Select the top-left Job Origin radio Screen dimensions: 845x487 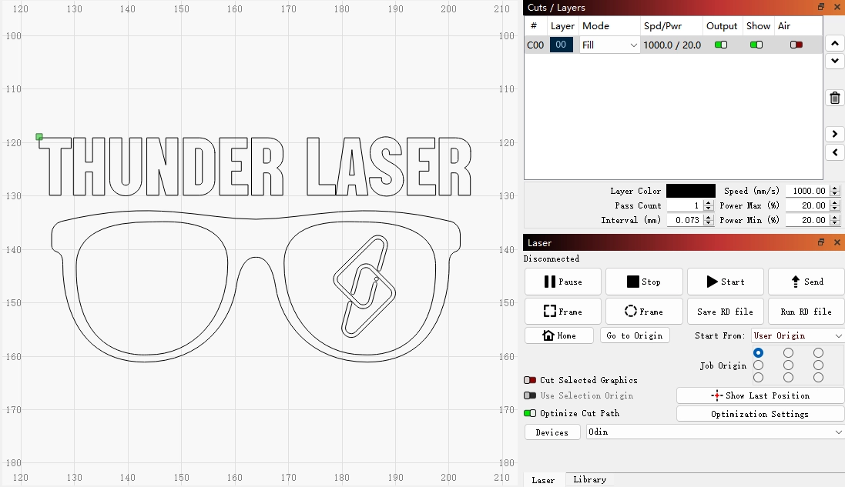pyautogui.click(x=758, y=353)
